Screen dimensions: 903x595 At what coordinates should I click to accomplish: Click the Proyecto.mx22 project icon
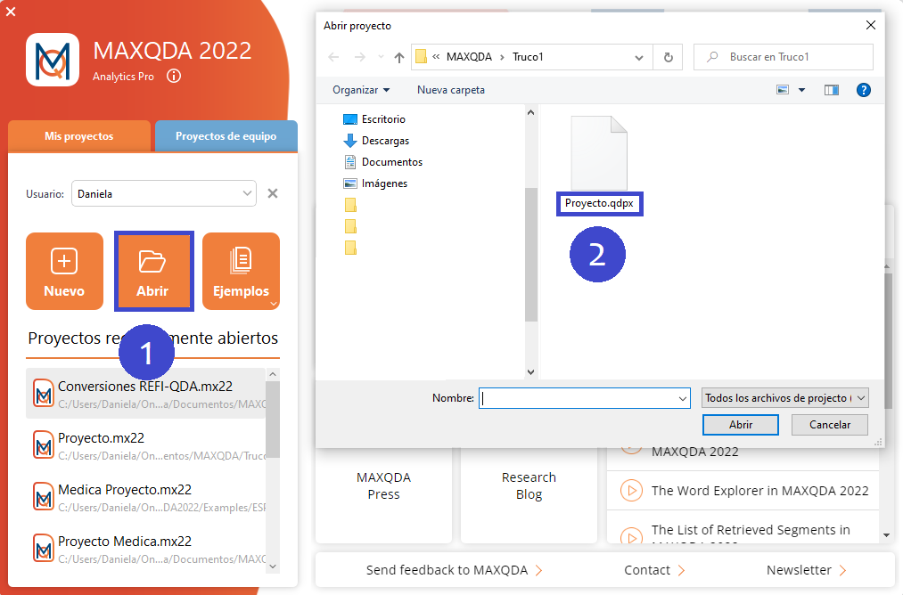coord(44,445)
